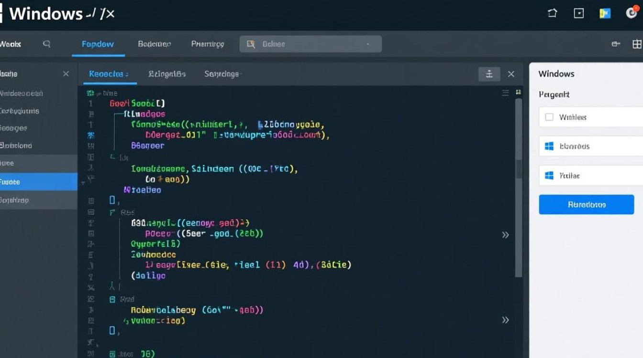
Task: Click the blue button in the Windows panel
Action: [x=586, y=205]
